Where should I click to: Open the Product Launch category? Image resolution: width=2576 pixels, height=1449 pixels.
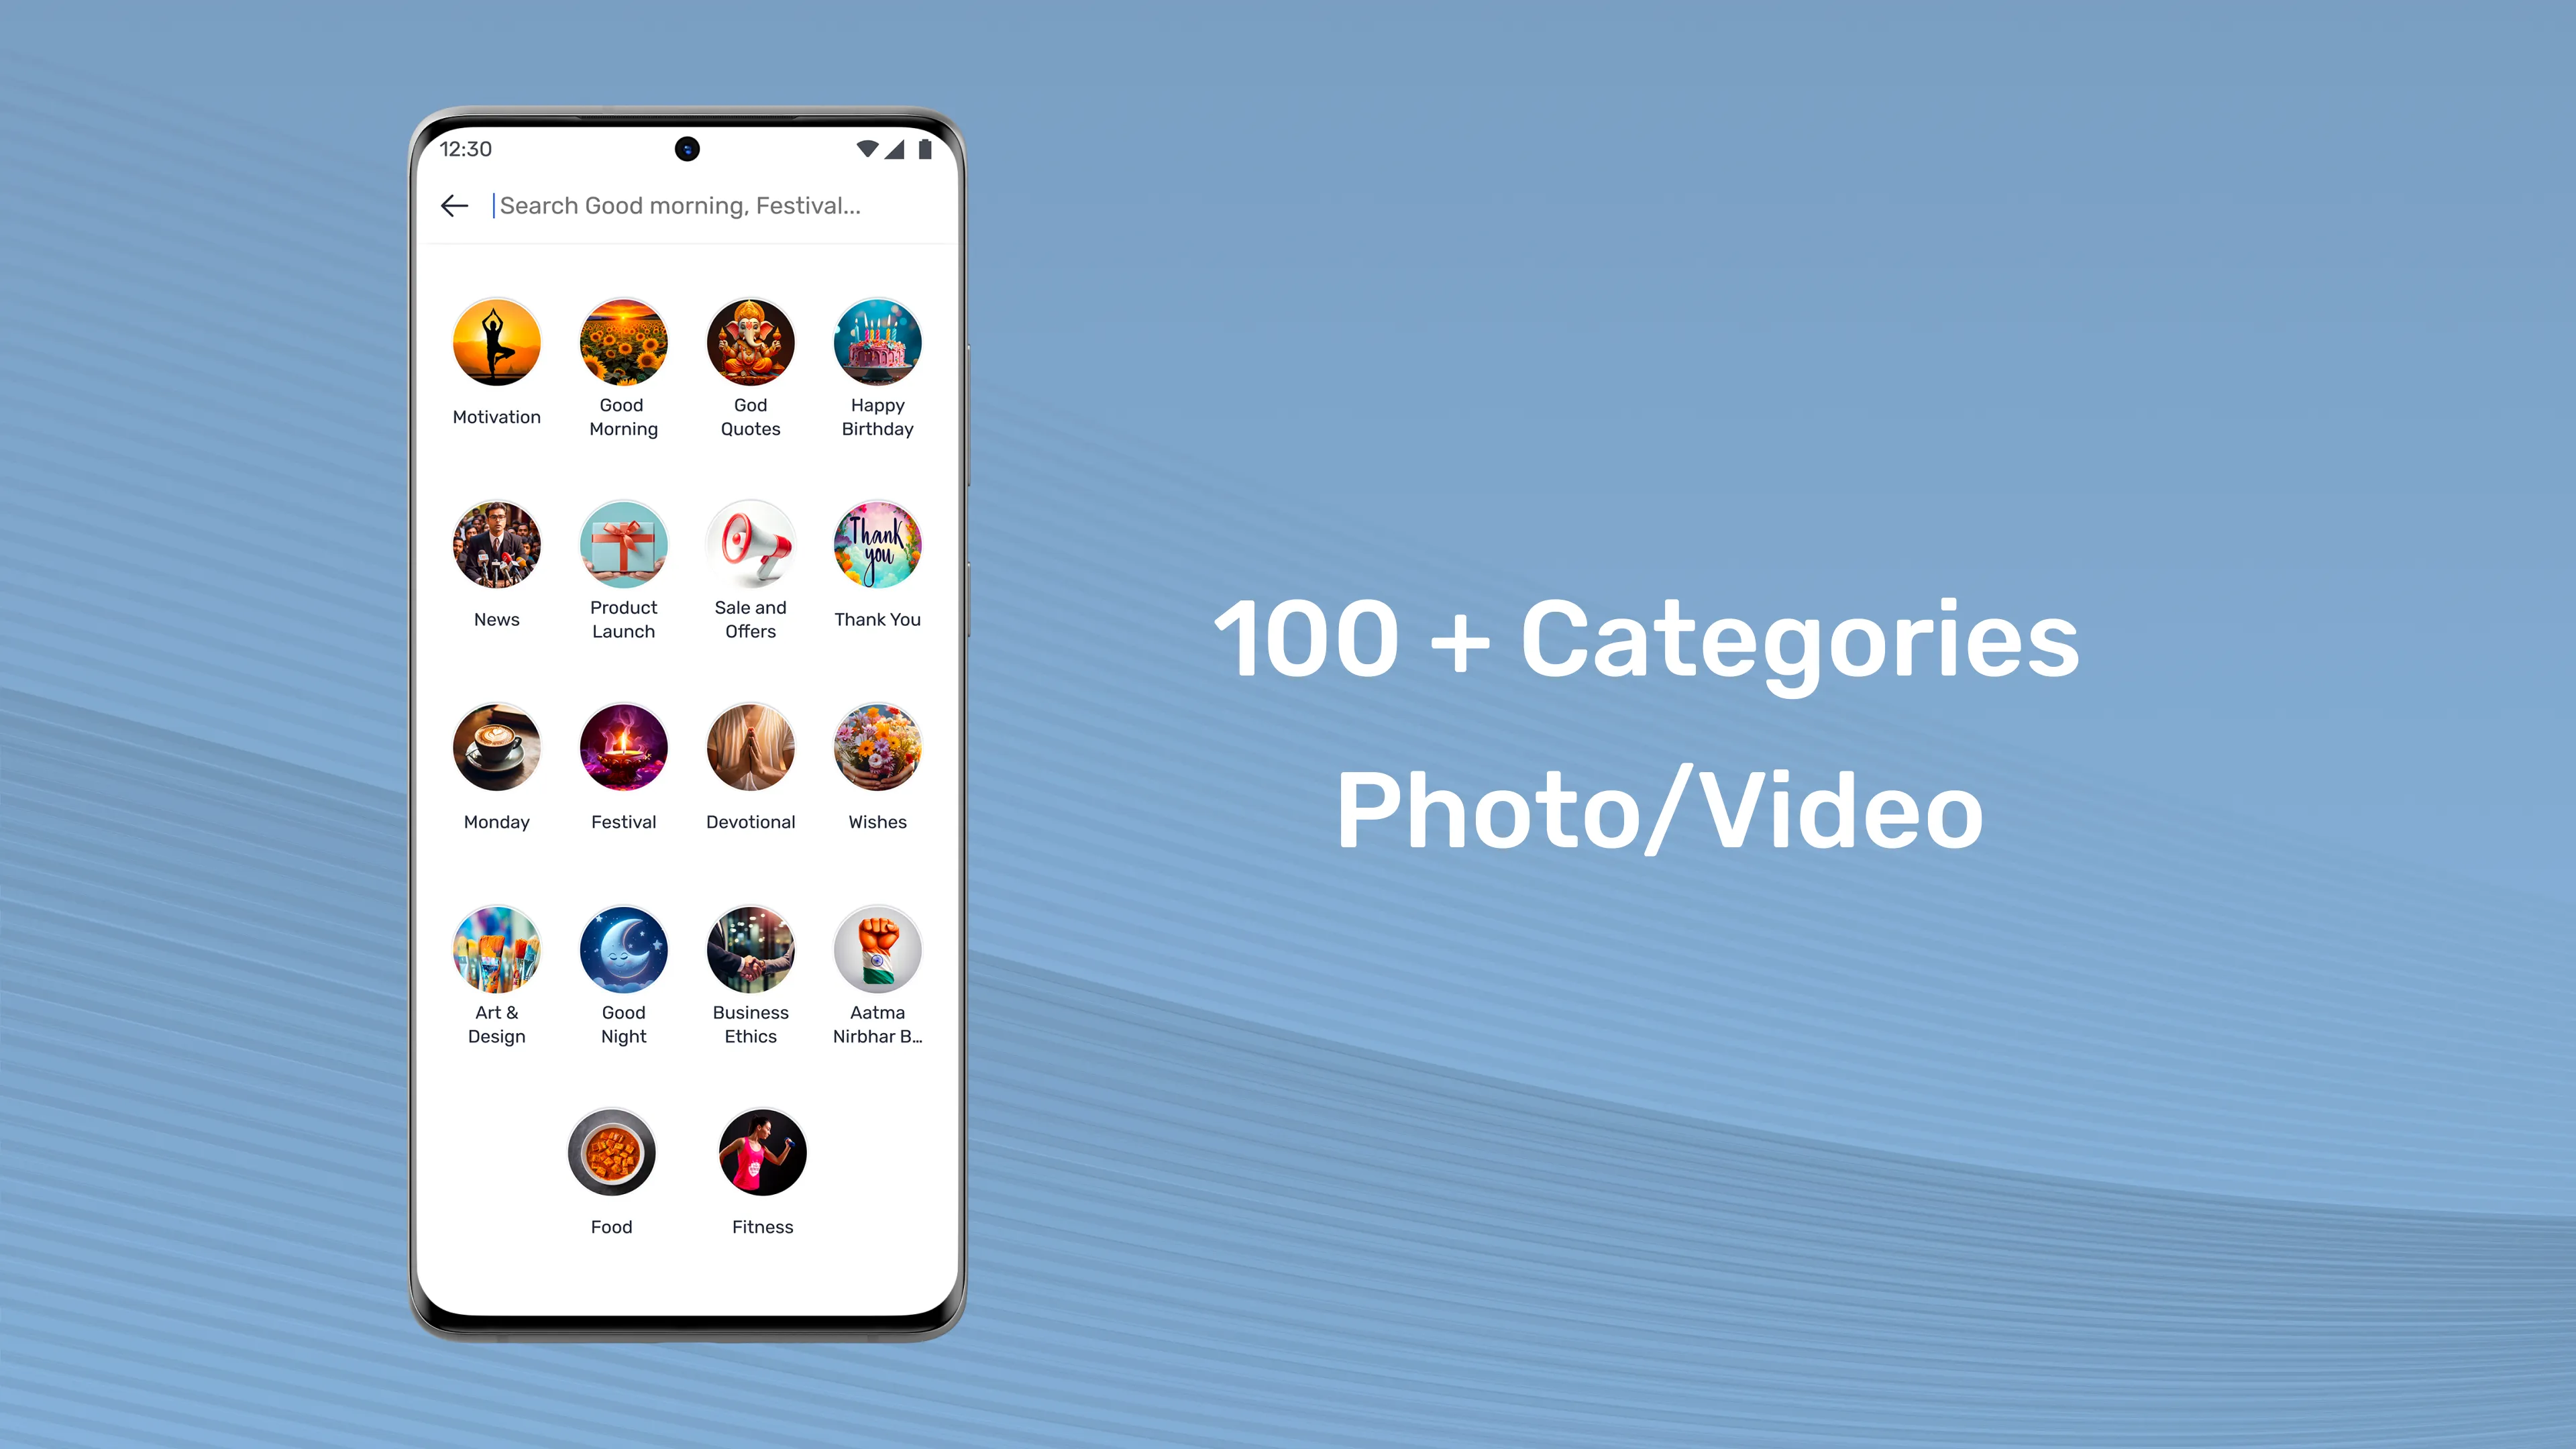623,543
